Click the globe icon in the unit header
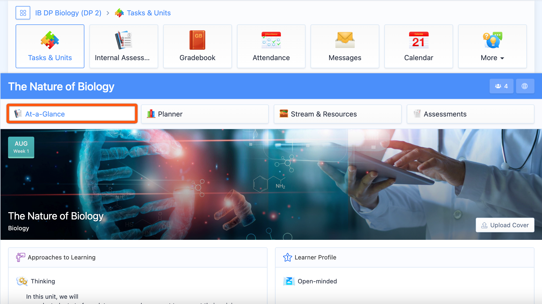 [x=525, y=86]
